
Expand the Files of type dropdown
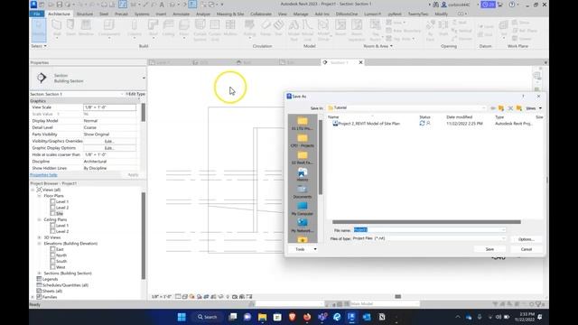click(504, 238)
